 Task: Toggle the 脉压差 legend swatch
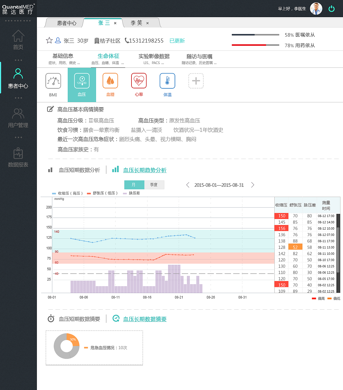point(125,194)
